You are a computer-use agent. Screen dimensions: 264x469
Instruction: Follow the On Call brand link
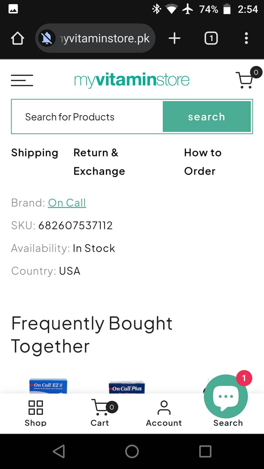point(67,203)
